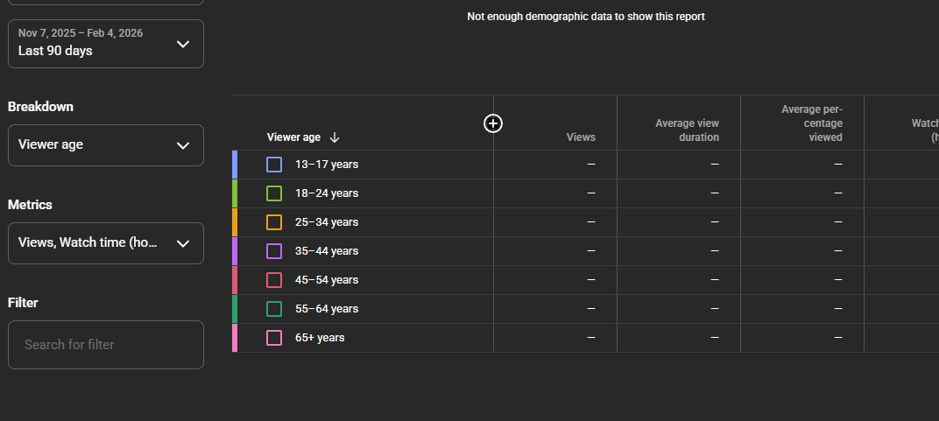Click the Views column header

581,137
